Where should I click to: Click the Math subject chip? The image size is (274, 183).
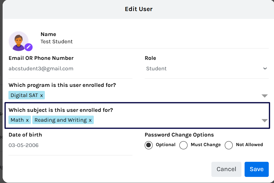point(20,120)
